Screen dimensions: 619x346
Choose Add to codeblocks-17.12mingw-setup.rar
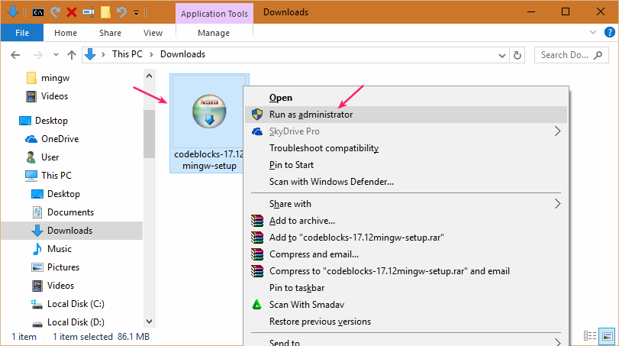(406, 238)
